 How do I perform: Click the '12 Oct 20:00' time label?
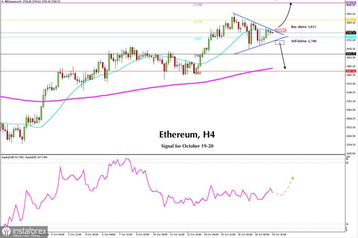pyautogui.click(x=194, y=234)
